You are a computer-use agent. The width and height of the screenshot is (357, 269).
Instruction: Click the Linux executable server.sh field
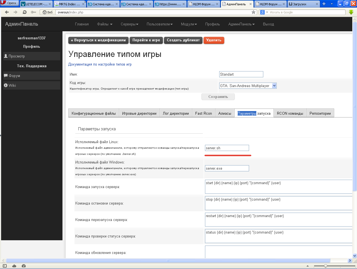[x=227, y=148]
